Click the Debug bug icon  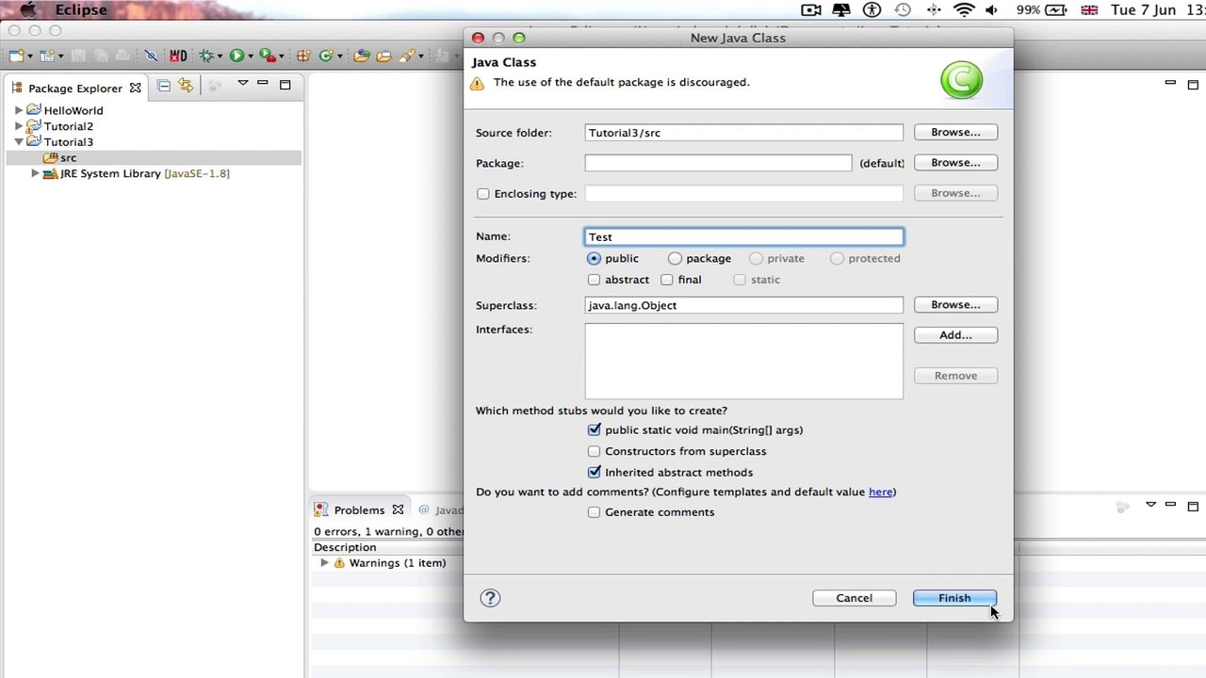(x=206, y=56)
